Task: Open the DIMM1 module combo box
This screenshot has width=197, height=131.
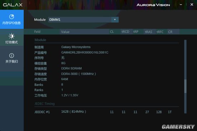Action: (83, 20)
